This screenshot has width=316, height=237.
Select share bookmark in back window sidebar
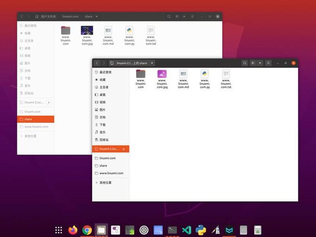click(x=36, y=119)
